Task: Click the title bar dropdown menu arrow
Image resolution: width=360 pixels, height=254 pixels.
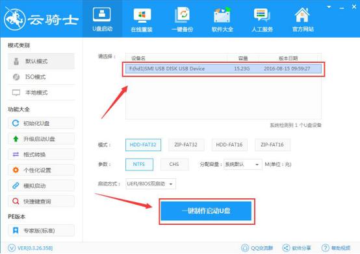Action: (329, 7)
